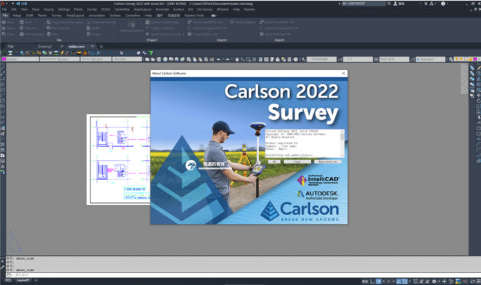Image resolution: width=481 pixels, height=285 pixels.
Task: Open the CG-Survey menu
Action: point(204,10)
